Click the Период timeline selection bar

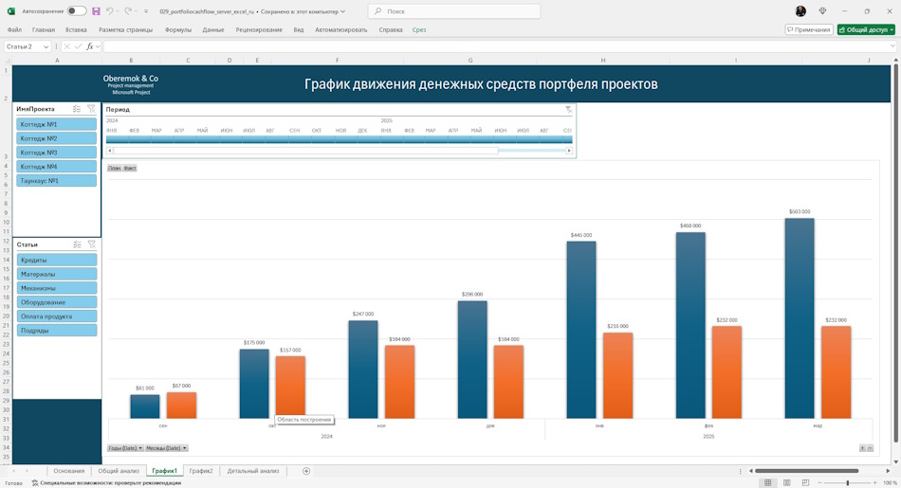tap(339, 139)
